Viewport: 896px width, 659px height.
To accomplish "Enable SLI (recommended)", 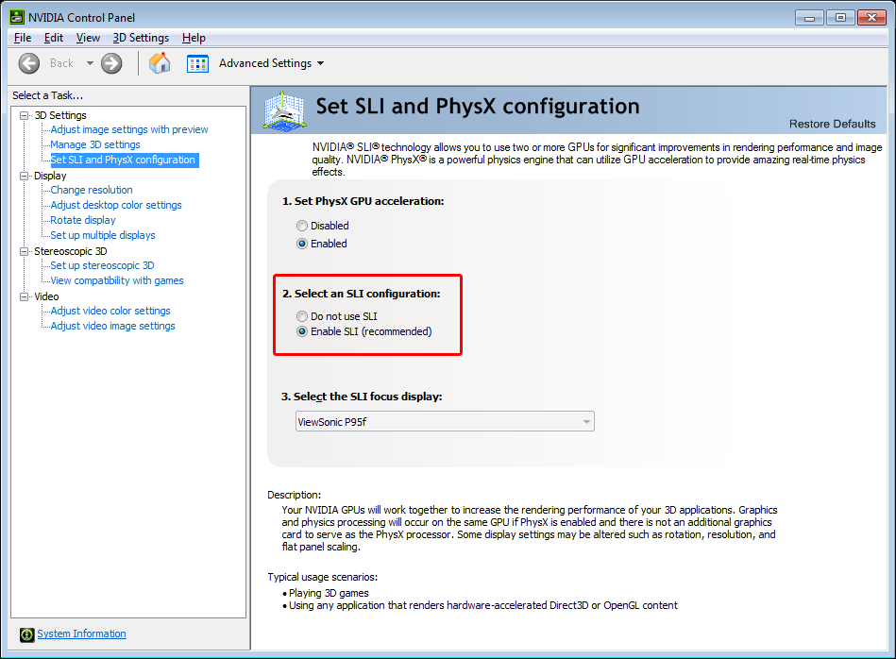I will pos(301,331).
